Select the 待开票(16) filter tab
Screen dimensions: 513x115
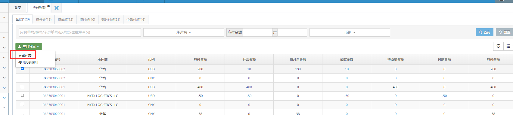[44, 20]
